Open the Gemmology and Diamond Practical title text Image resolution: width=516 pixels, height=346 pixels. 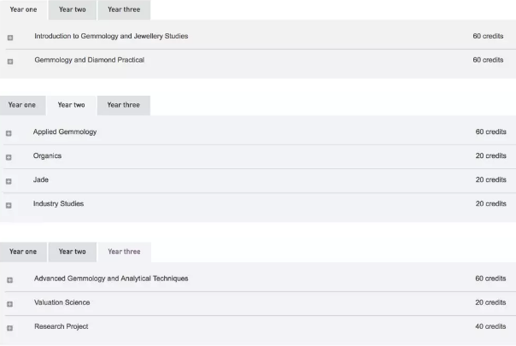click(90, 60)
